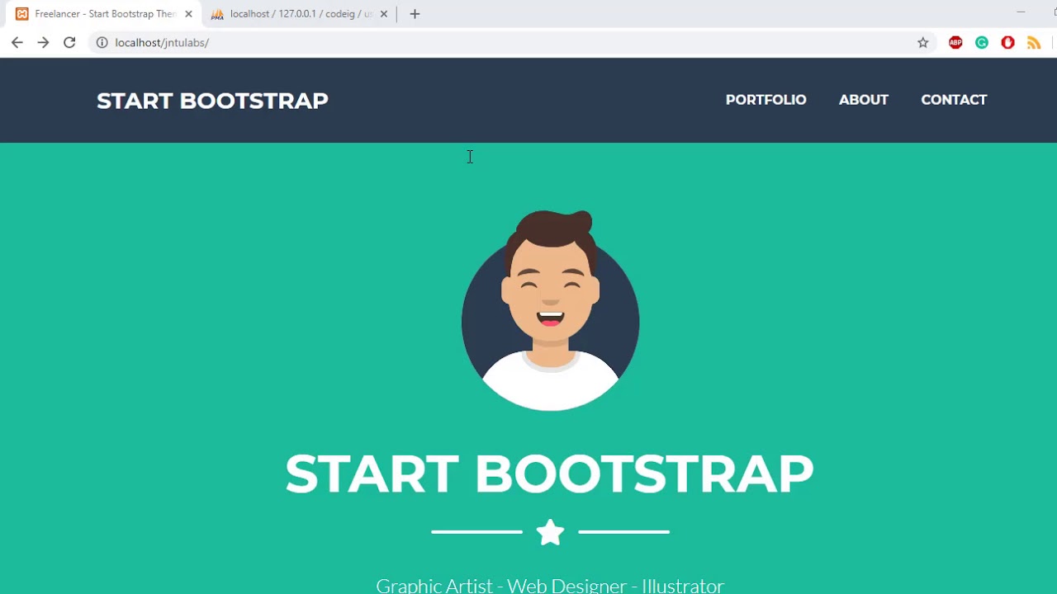Focus the address bar showing localhost/jntulabs/
The image size is (1057, 594).
click(512, 43)
